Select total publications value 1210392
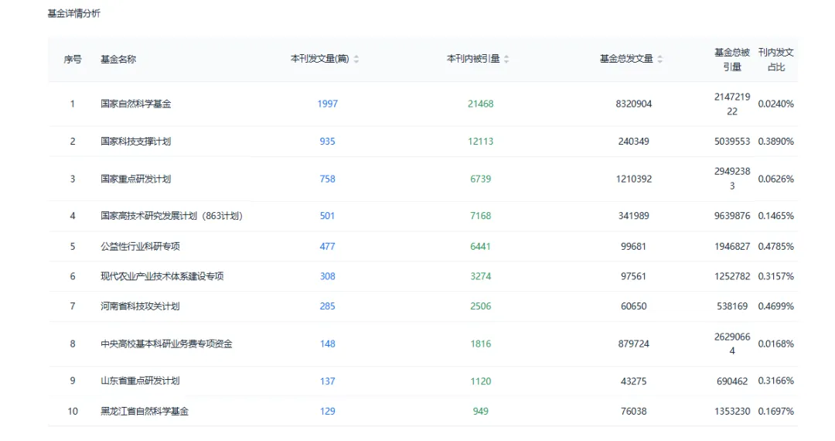The height and width of the screenshot is (441, 835). [x=634, y=179]
